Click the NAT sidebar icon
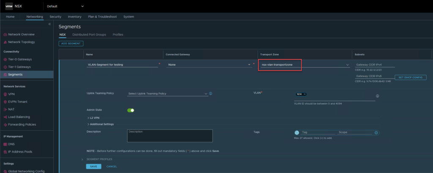 [x=5, y=109]
